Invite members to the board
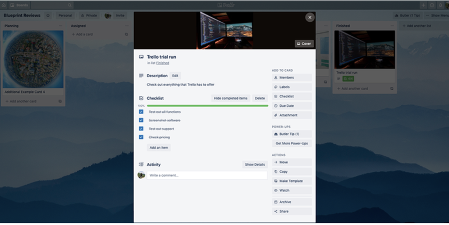The height and width of the screenshot is (225, 449). (120, 16)
